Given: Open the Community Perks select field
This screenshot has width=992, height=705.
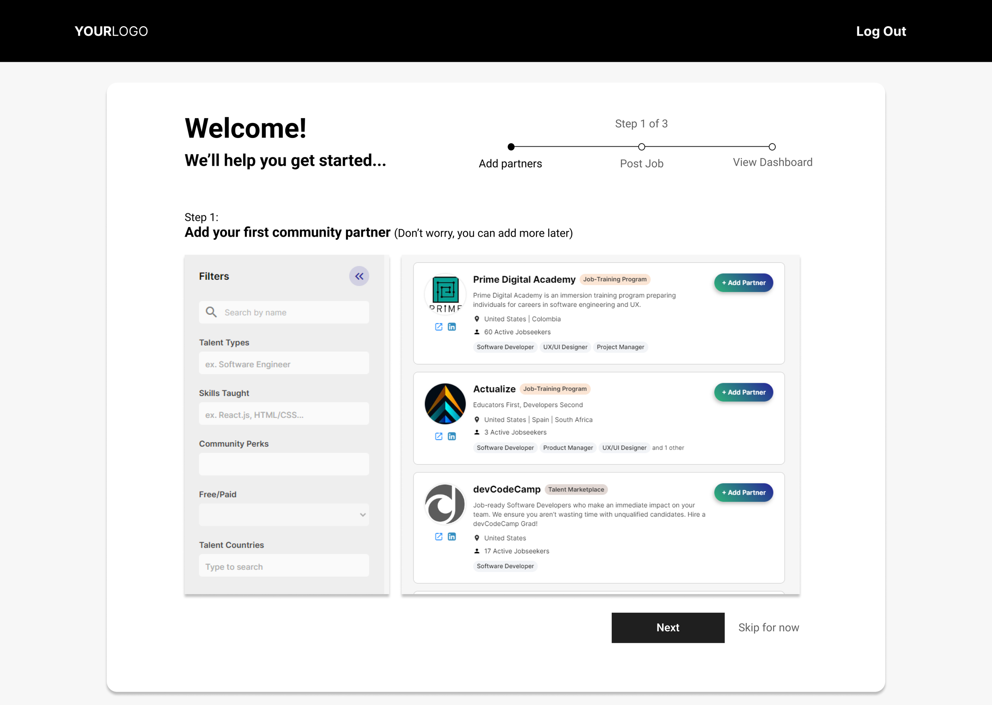Looking at the screenshot, I should coord(284,464).
